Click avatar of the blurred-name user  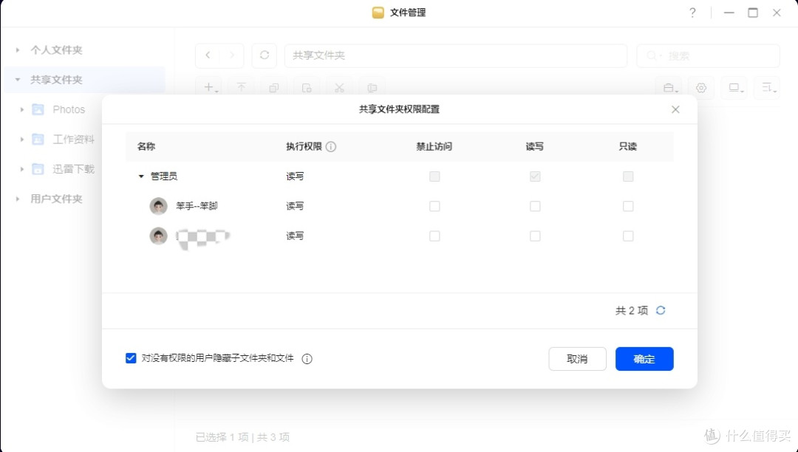[158, 236]
